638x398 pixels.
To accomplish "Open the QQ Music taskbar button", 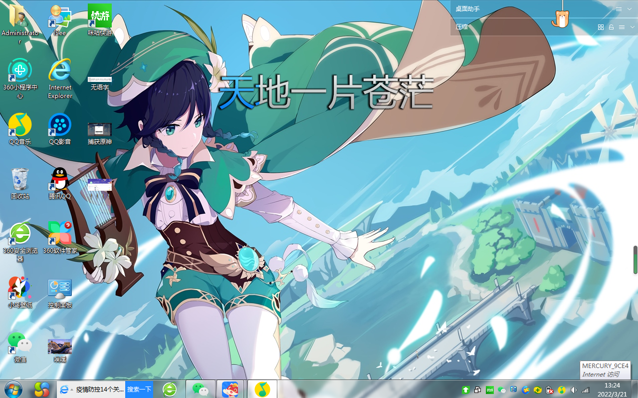I will point(262,389).
